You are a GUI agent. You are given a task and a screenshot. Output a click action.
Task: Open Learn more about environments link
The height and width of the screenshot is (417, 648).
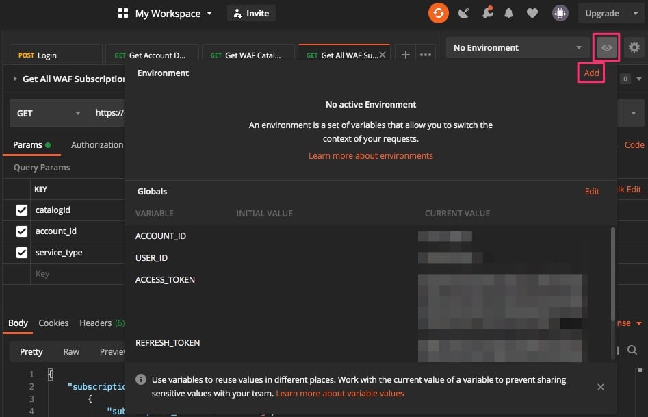click(x=371, y=155)
